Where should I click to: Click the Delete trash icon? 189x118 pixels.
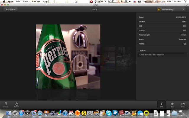(6, 104)
